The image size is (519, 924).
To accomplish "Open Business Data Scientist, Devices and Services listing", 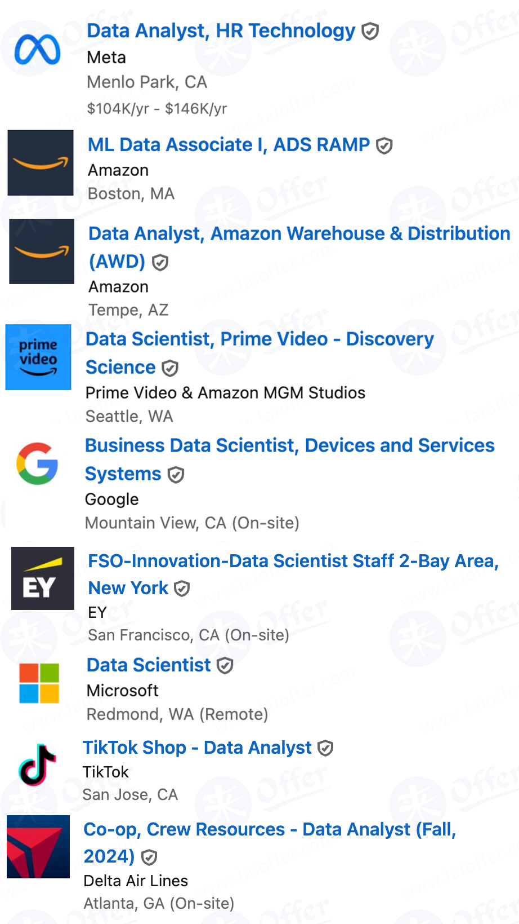I will click(290, 459).
